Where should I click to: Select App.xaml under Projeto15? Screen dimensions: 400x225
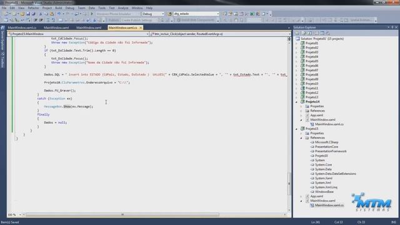(317, 196)
